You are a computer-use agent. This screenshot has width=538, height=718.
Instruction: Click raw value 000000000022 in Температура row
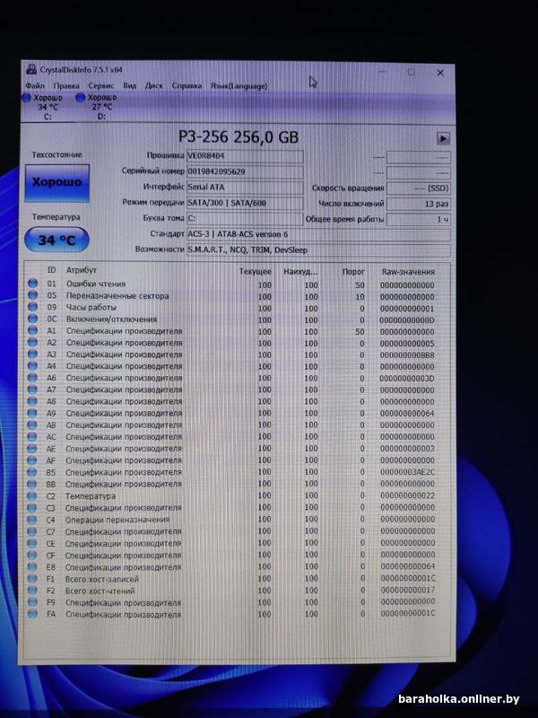[407, 495]
